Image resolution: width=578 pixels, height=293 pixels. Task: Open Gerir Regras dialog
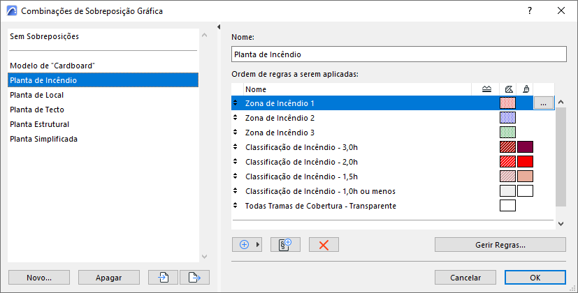(500, 245)
